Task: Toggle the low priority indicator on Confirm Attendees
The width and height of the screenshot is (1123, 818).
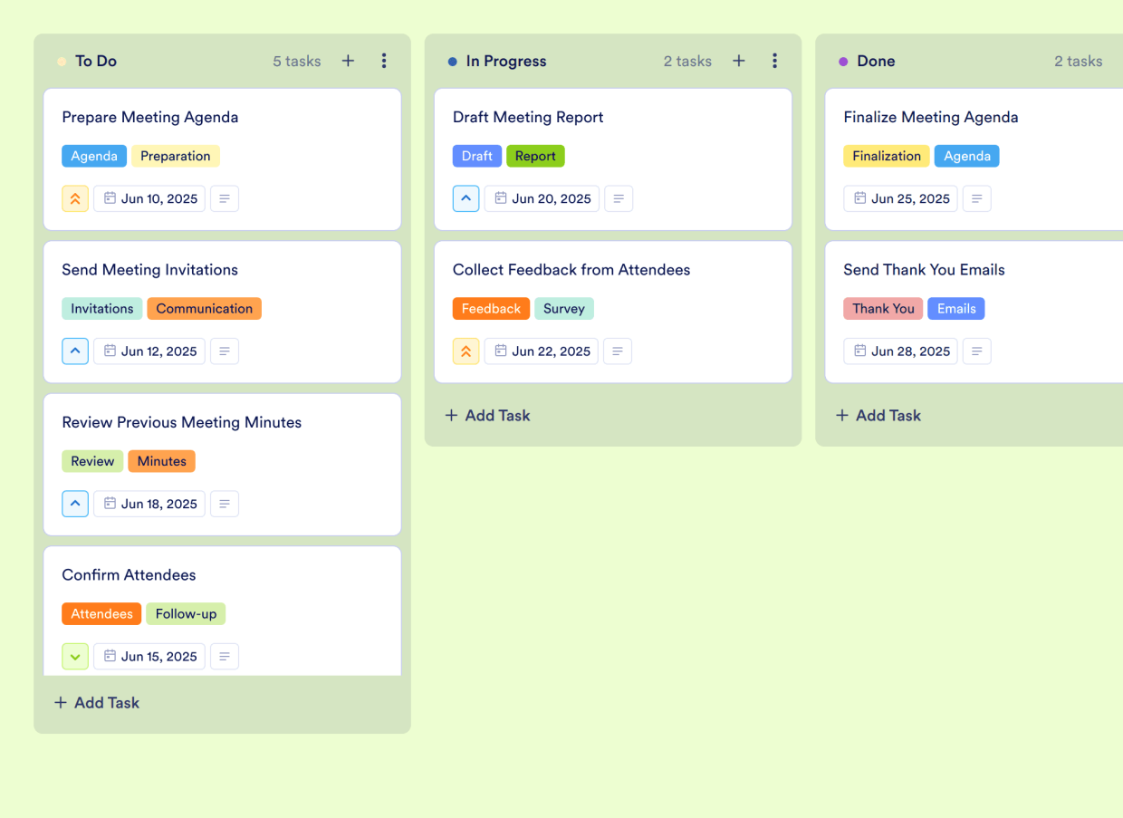Action: (x=75, y=656)
